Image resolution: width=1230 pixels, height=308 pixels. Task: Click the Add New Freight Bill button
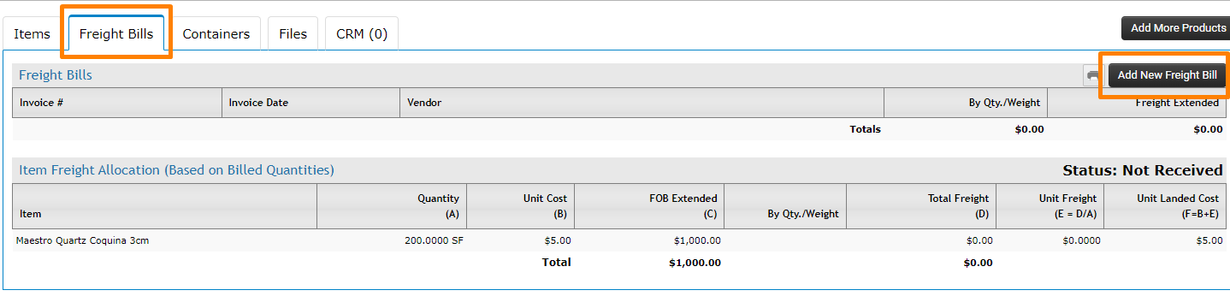pos(1167,75)
